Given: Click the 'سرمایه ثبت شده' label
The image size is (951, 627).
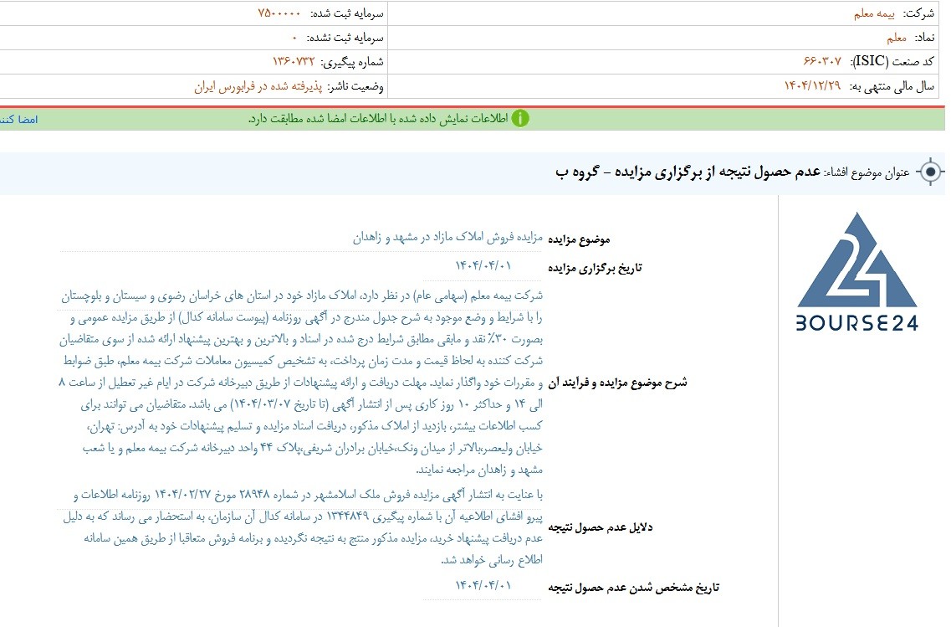Looking at the screenshot, I should coord(347,13).
